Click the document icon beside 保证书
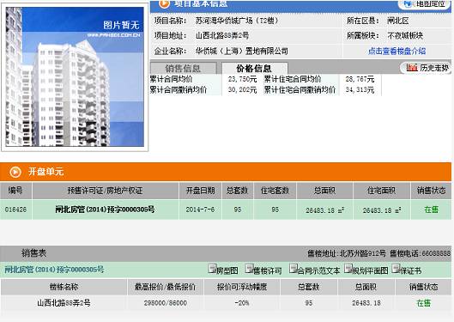 click(396, 269)
